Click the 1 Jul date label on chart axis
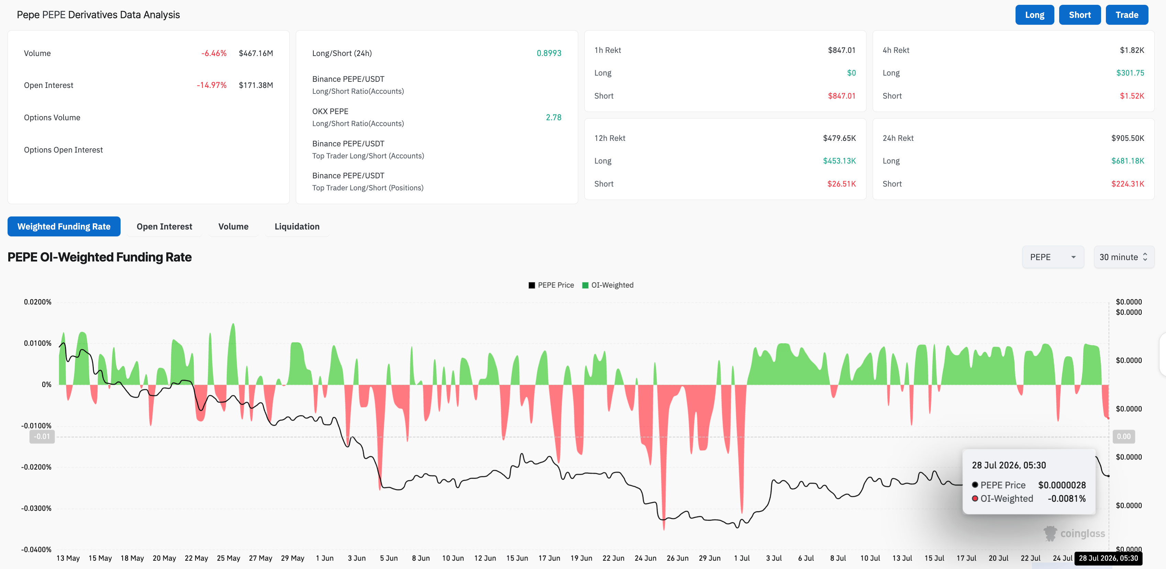The height and width of the screenshot is (569, 1166). 741,558
